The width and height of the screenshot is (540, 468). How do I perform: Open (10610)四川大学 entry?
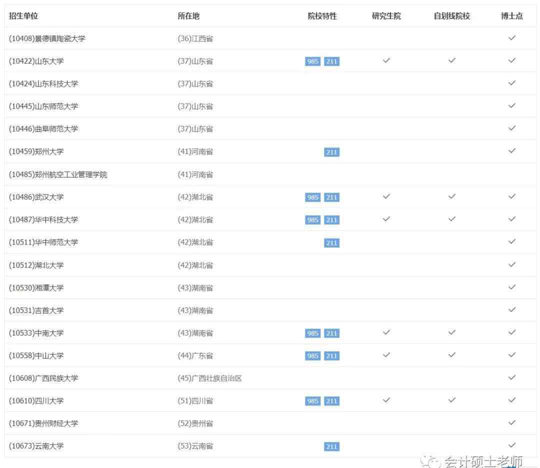point(36,401)
